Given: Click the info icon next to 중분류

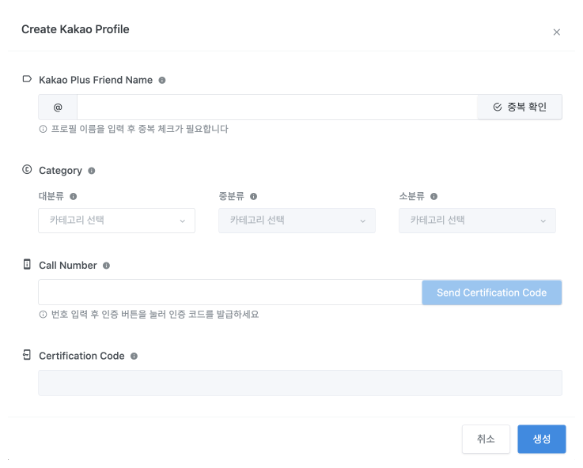Looking at the screenshot, I should (254, 197).
